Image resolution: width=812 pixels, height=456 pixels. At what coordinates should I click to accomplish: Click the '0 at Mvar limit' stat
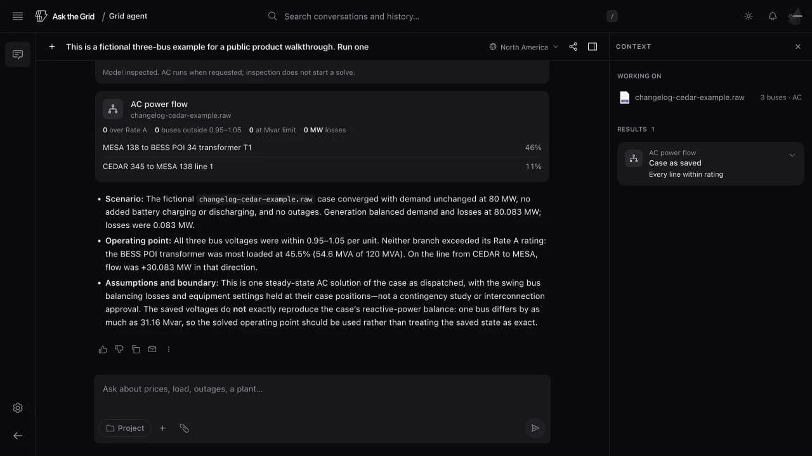pyautogui.click(x=273, y=130)
